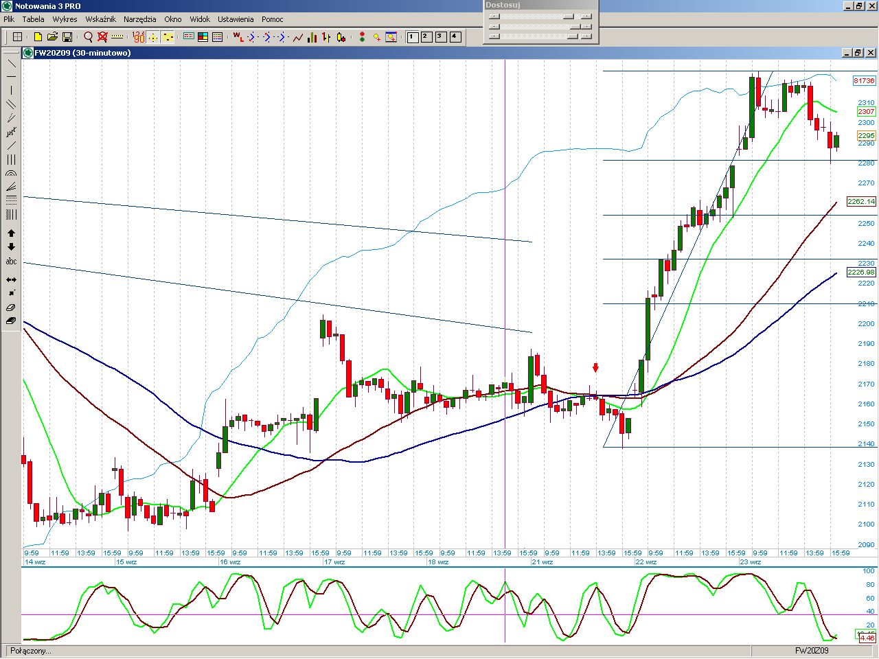
Task: Toggle the crosshair cursor toolbar button
Action: pos(153,36)
